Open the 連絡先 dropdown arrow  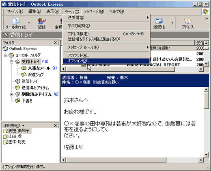coord(23,125)
